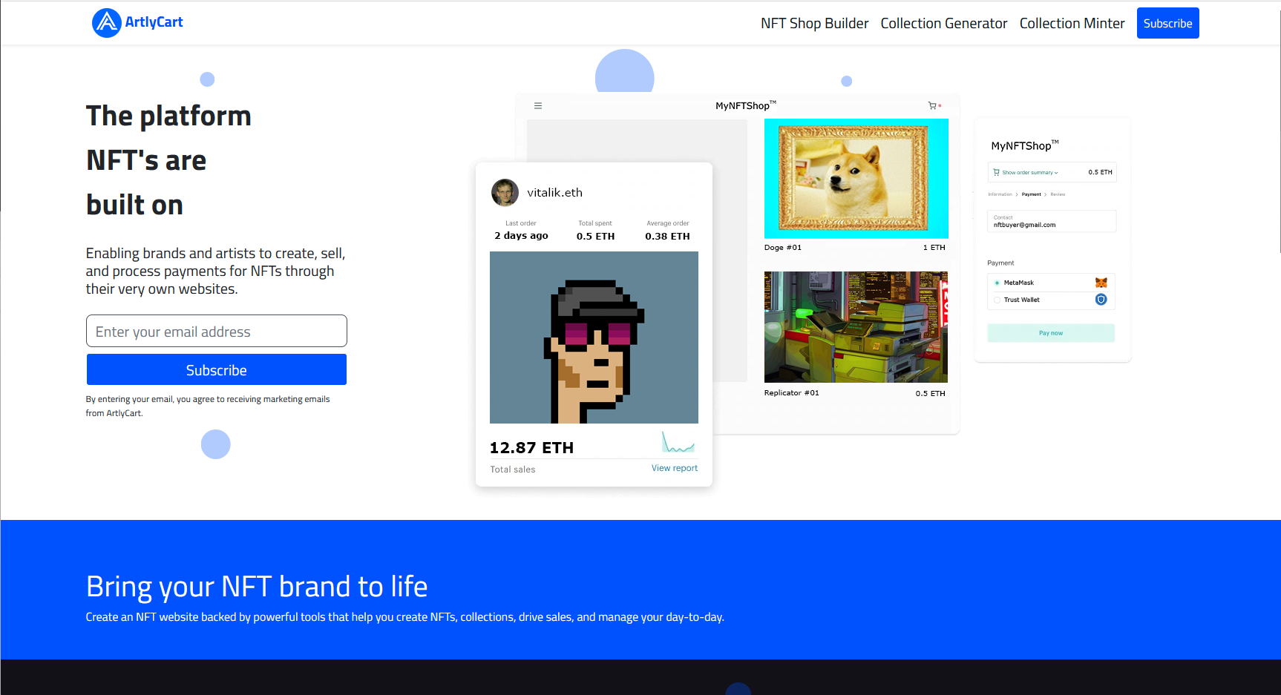Open the hamburger menu in MyNFTShop header
Image resolution: width=1281 pixels, height=695 pixels.
pyautogui.click(x=538, y=105)
